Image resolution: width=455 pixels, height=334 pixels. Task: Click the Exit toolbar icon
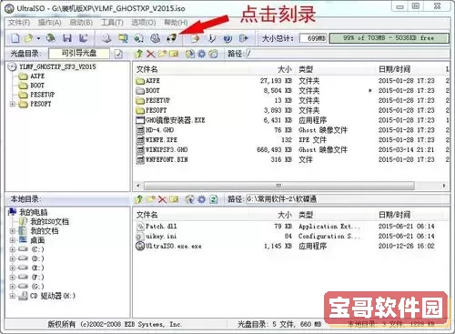tap(244, 38)
